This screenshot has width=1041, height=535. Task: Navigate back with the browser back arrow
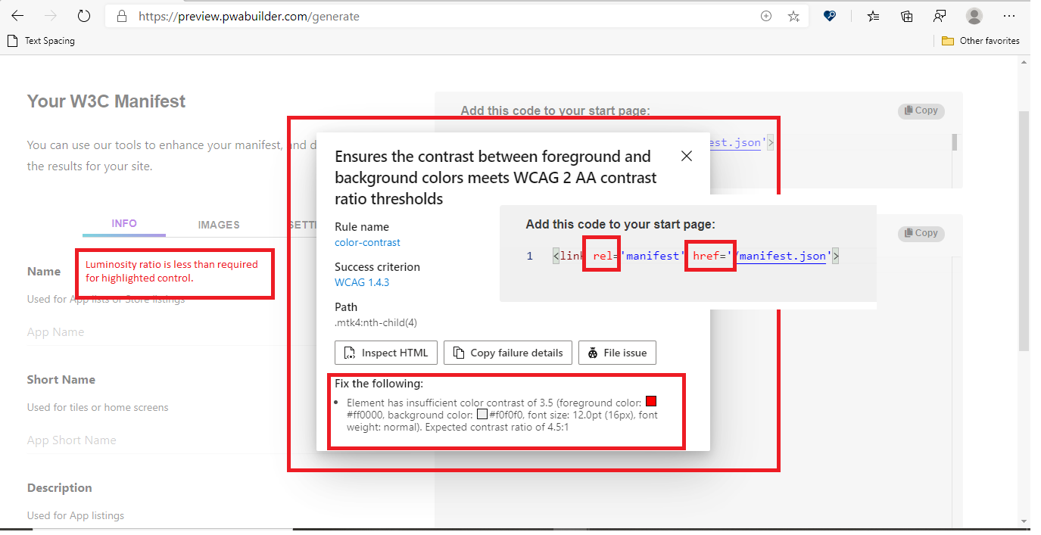click(x=17, y=15)
